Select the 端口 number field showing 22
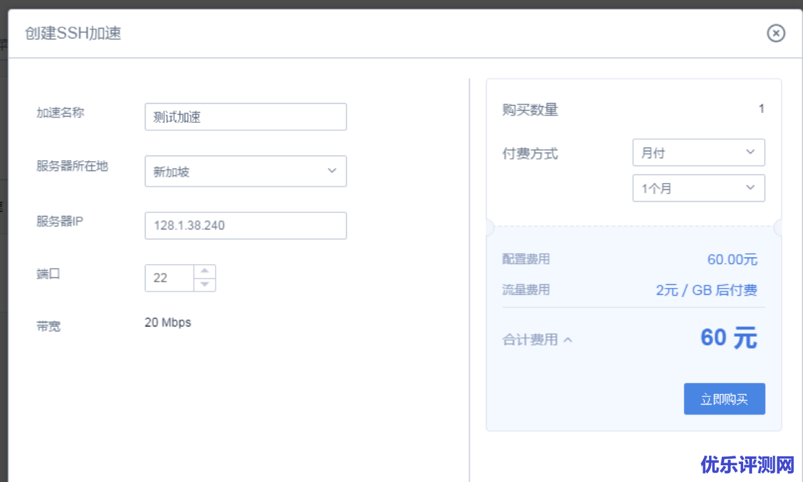Viewport: 803px width, 482px height. click(x=169, y=278)
